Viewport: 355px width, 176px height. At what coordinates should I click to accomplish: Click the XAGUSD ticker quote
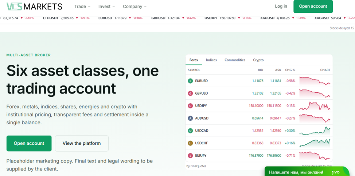point(335,18)
